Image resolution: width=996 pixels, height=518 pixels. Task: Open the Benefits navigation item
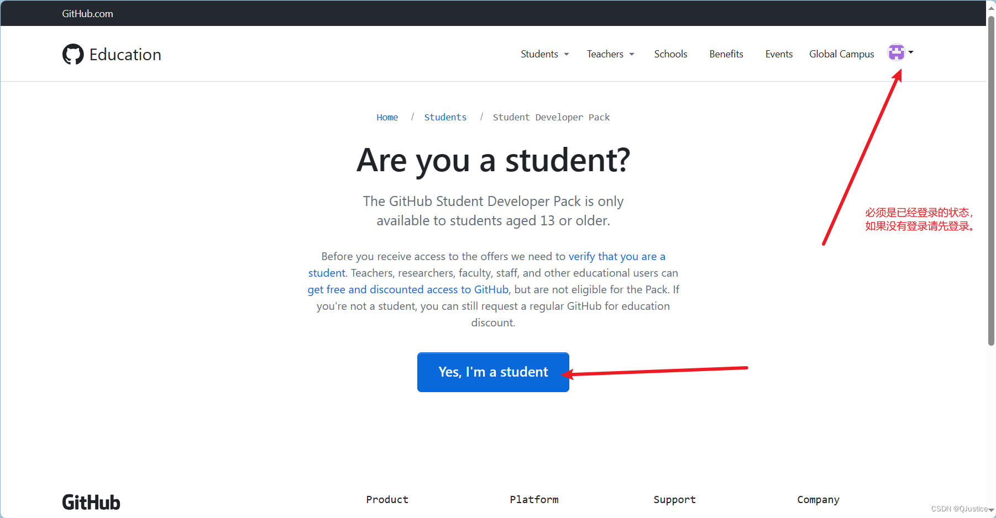726,54
